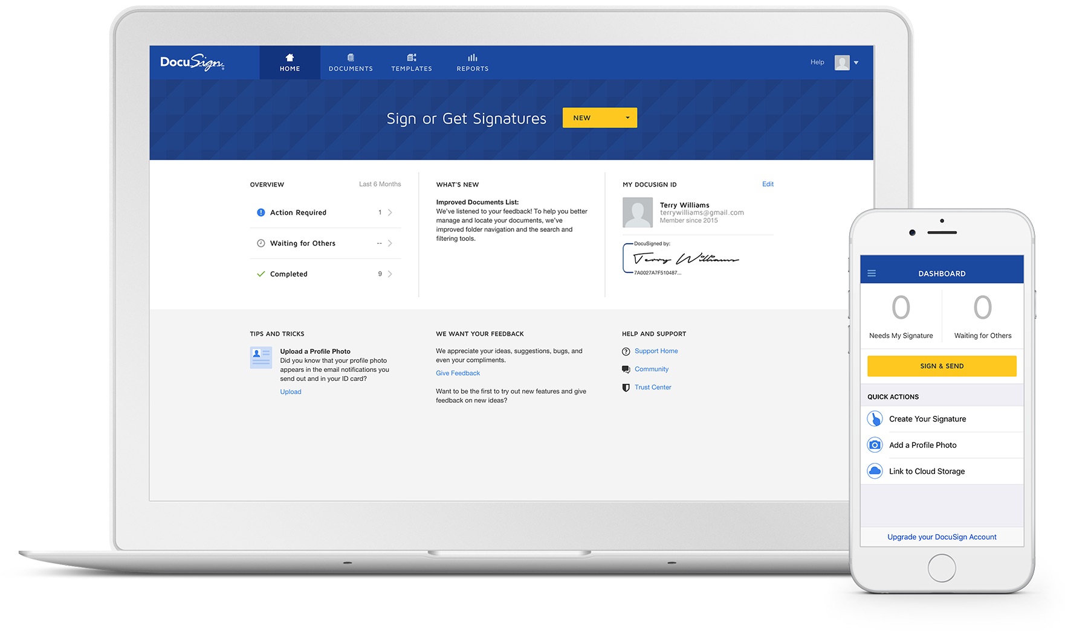Click the Give Feedback link

pyautogui.click(x=458, y=373)
